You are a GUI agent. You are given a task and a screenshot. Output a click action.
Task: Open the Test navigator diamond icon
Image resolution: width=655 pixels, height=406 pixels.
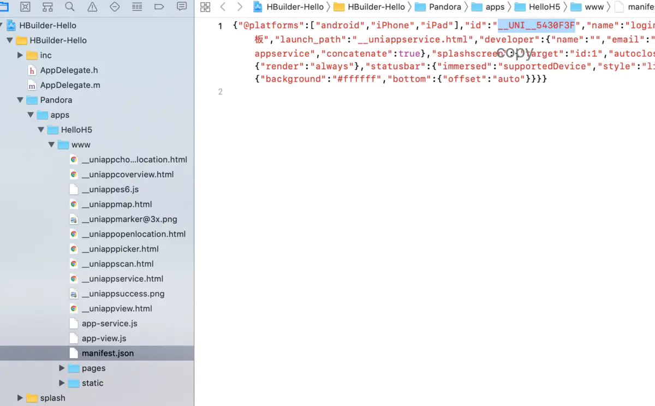[x=115, y=7]
